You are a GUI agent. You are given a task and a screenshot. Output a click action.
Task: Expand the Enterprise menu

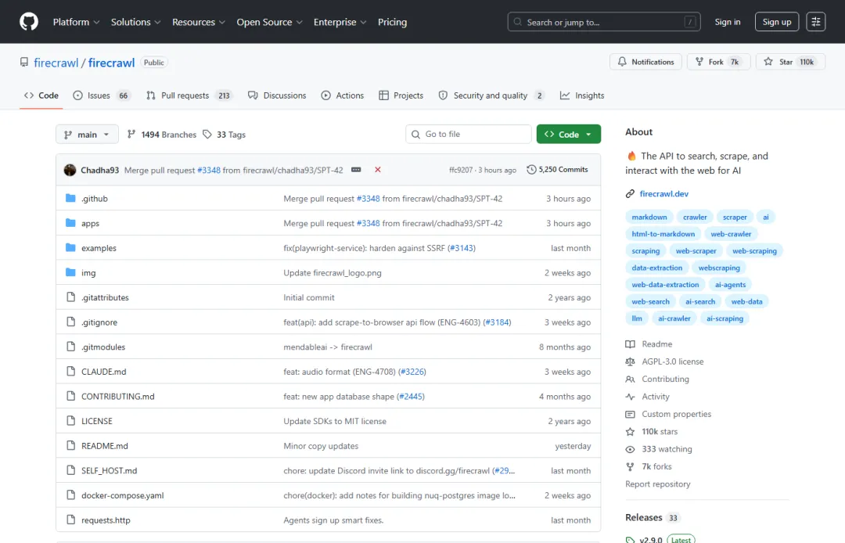pyautogui.click(x=340, y=22)
